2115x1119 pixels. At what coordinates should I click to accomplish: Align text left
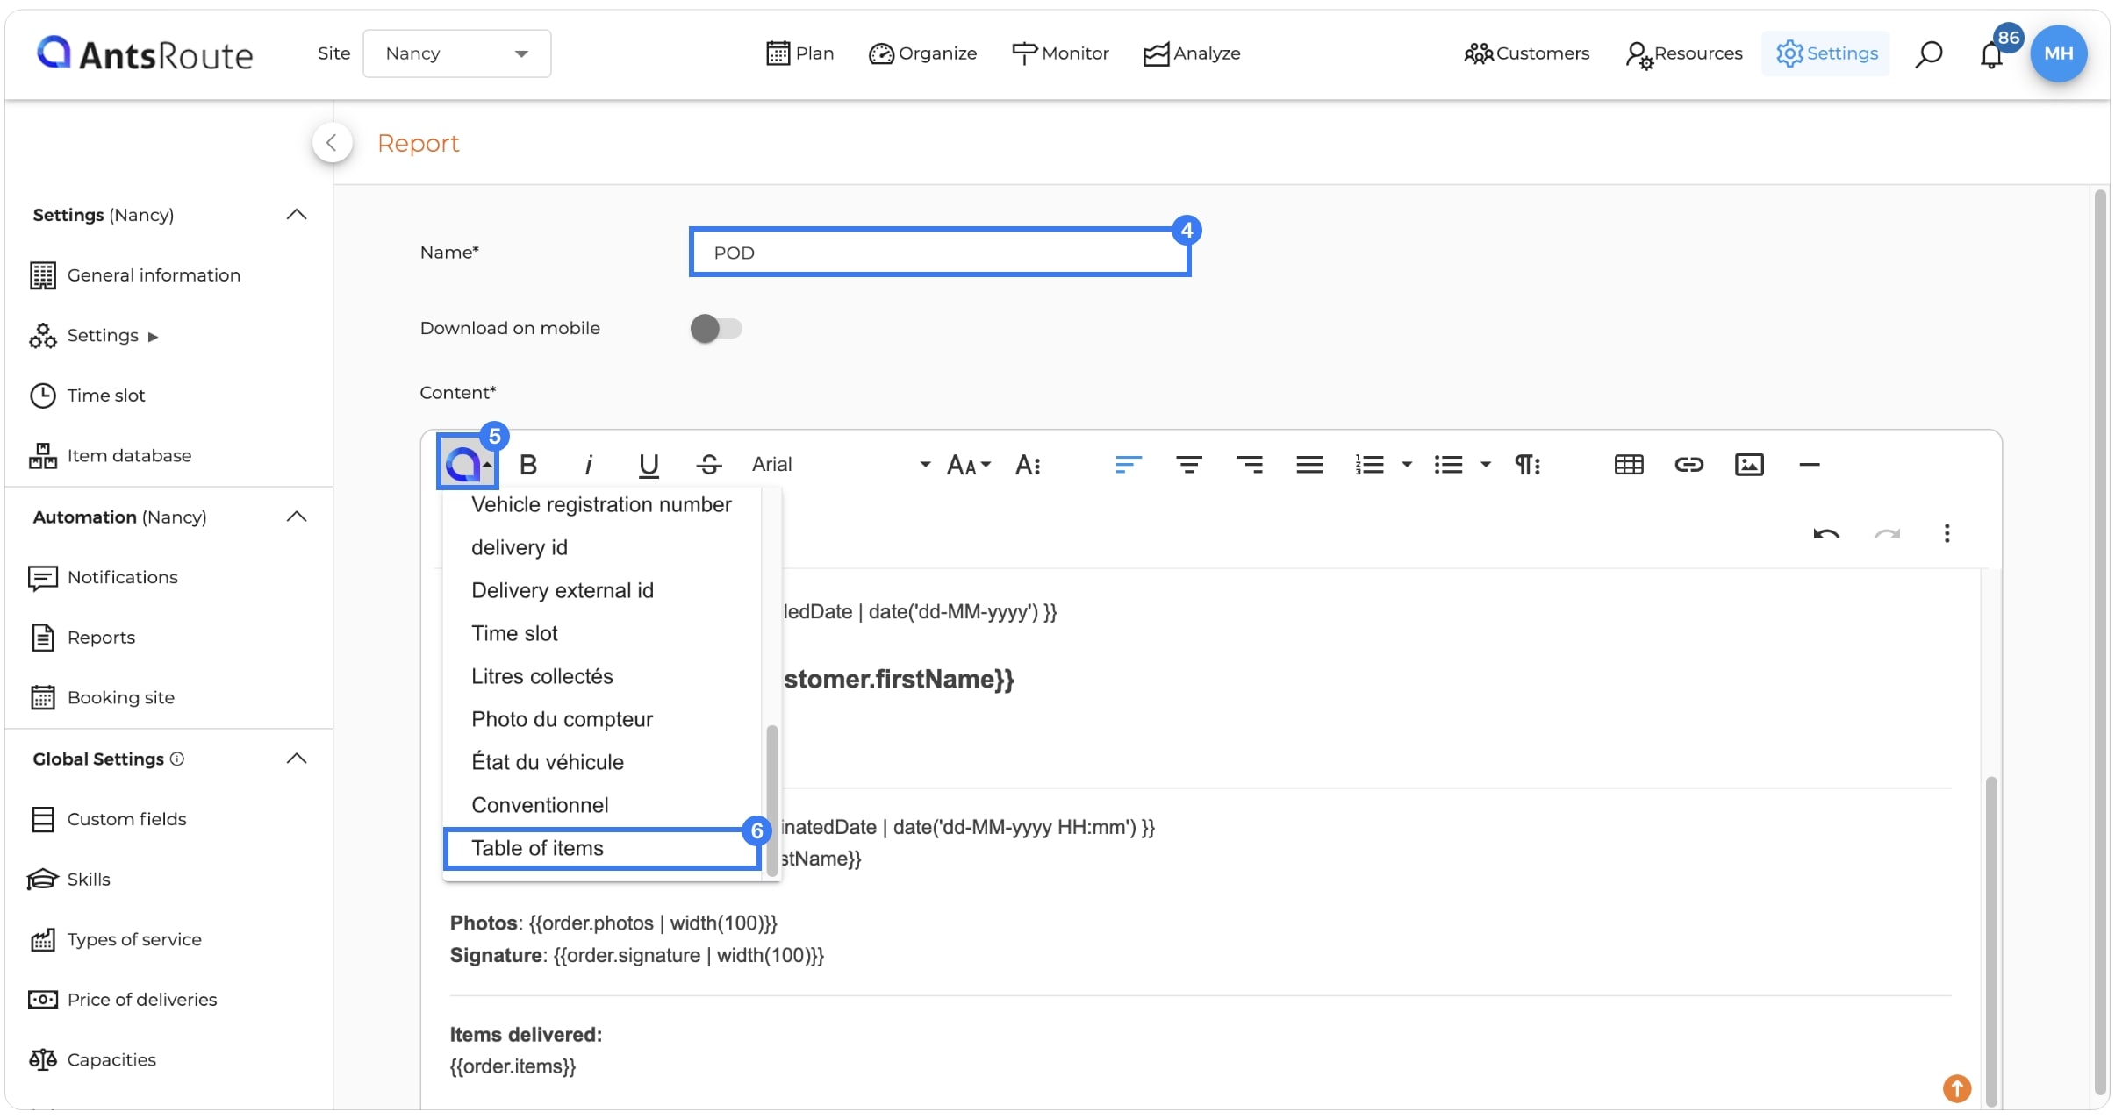pyautogui.click(x=1128, y=465)
